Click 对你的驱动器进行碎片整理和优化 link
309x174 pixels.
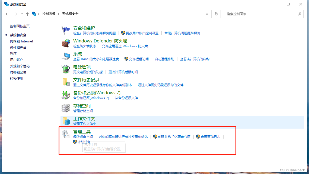(123, 137)
